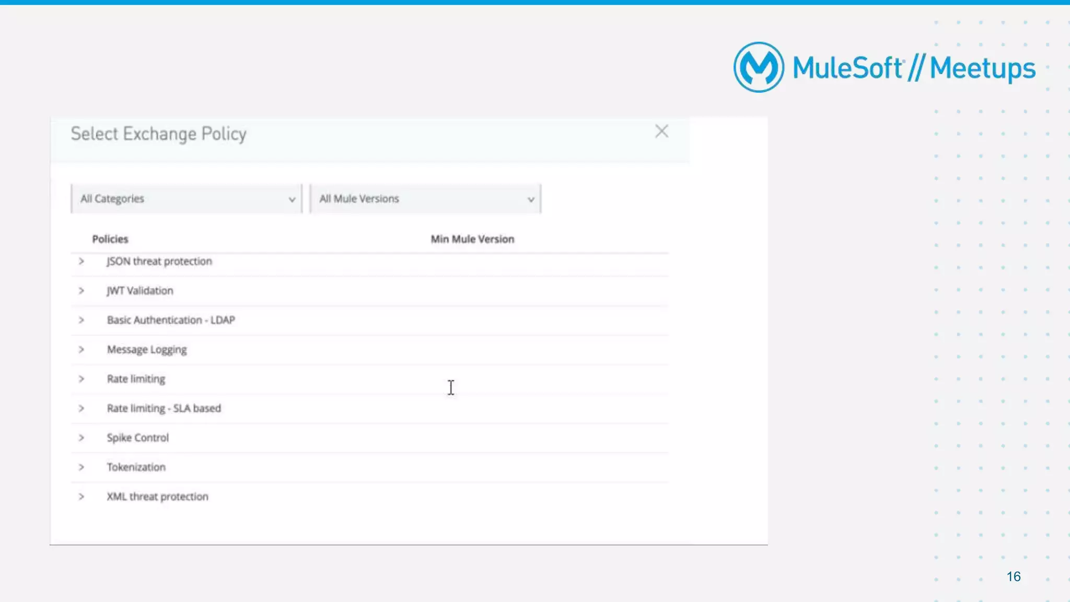Select the JWT Validation policy name
The image size is (1070, 602).
(140, 291)
